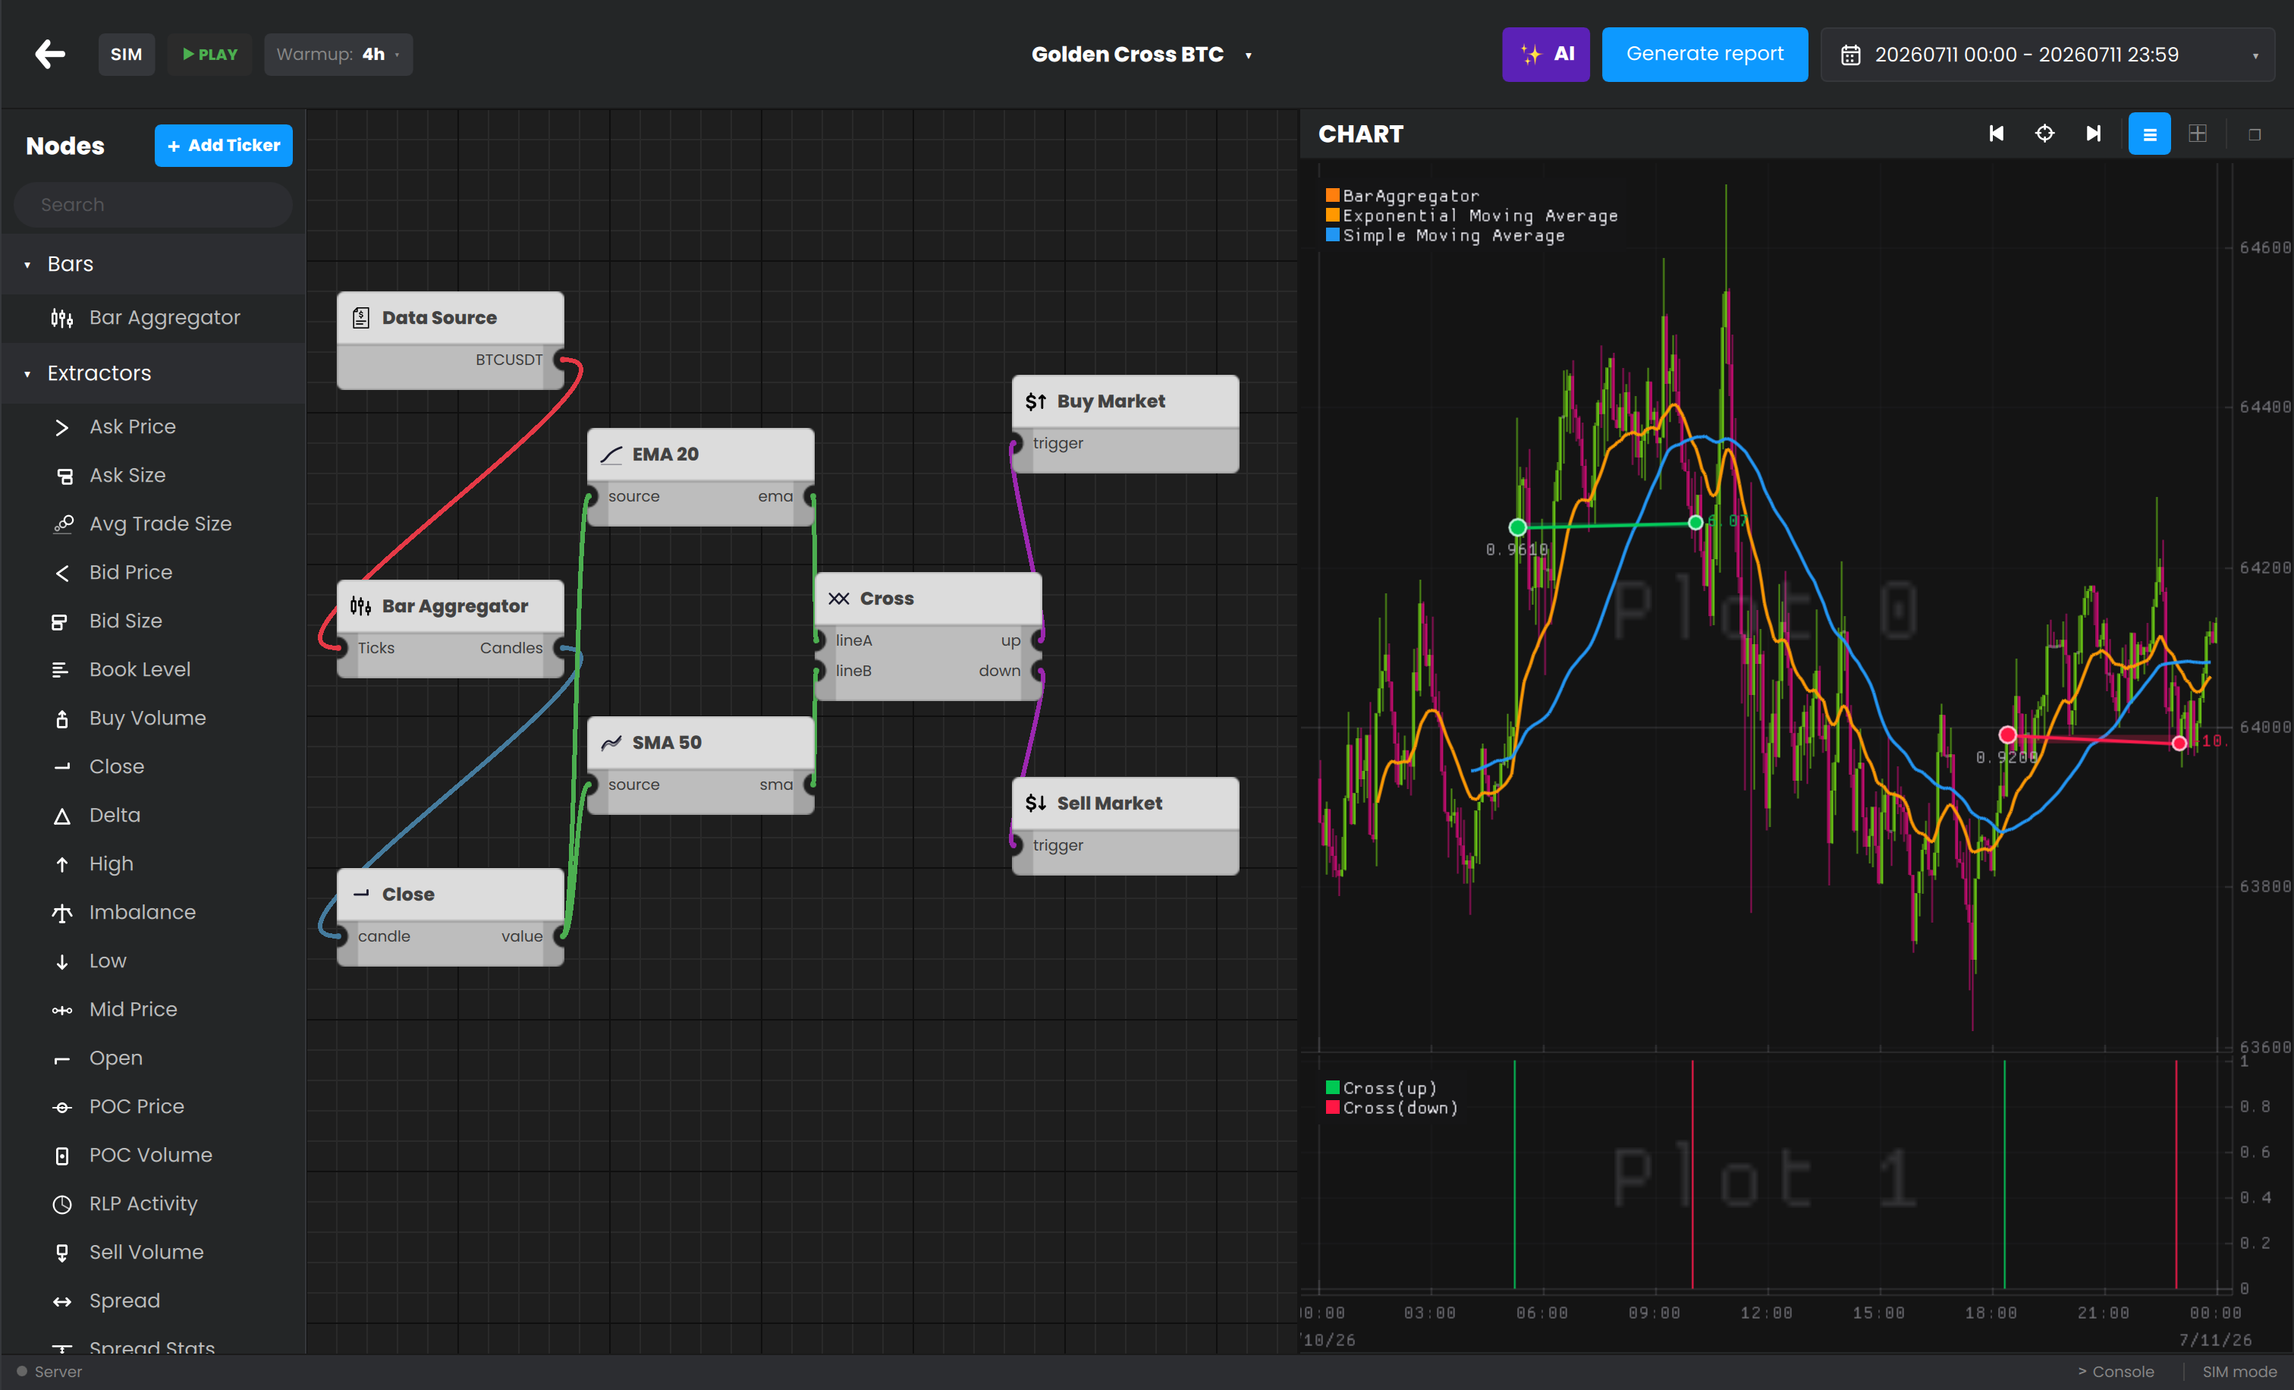
Task: Toggle BarAggregator legend swatch
Action: (1332, 196)
